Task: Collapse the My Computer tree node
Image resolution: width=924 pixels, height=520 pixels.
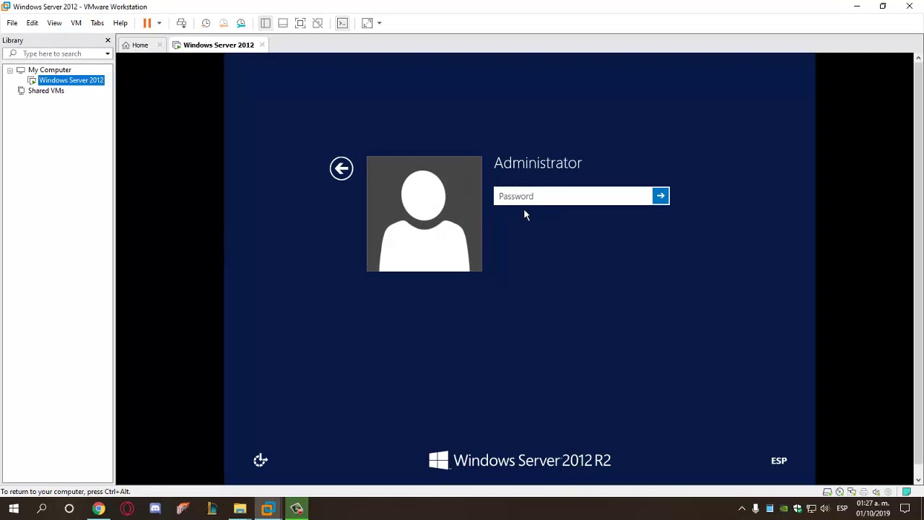Action: [10, 70]
